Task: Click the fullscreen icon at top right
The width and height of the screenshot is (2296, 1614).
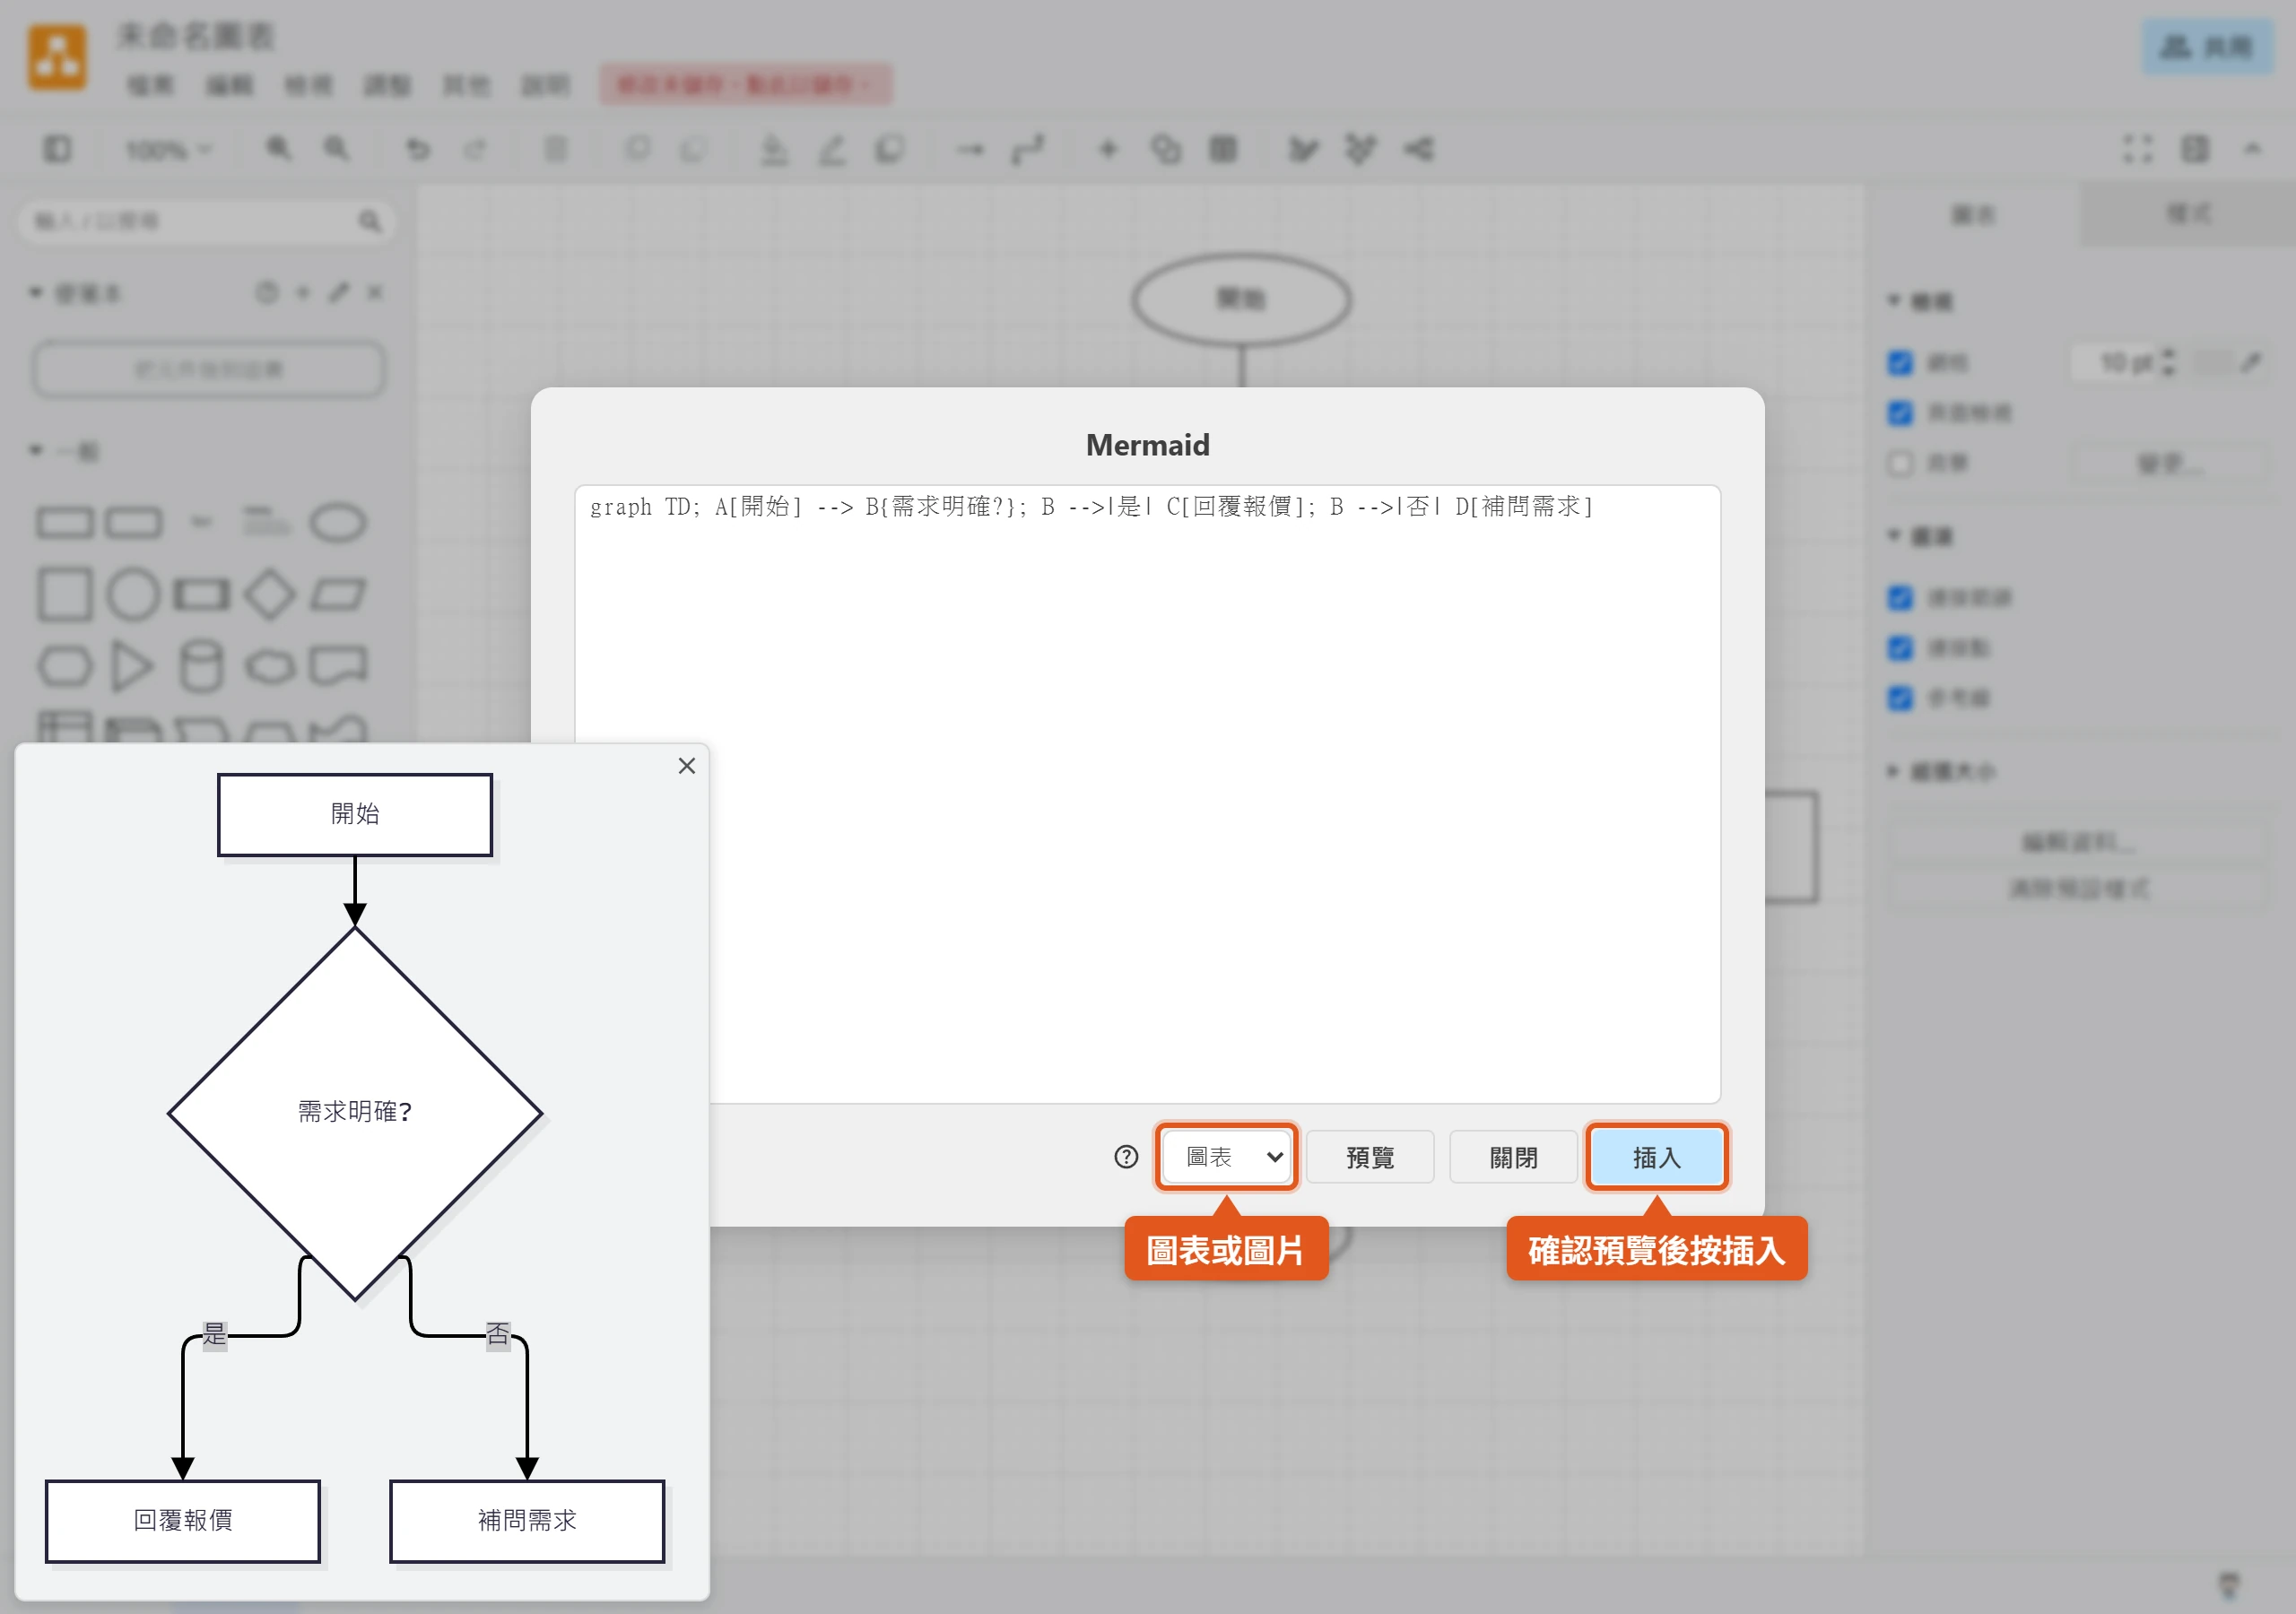Action: pyautogui.click(x=2137, y=149)
